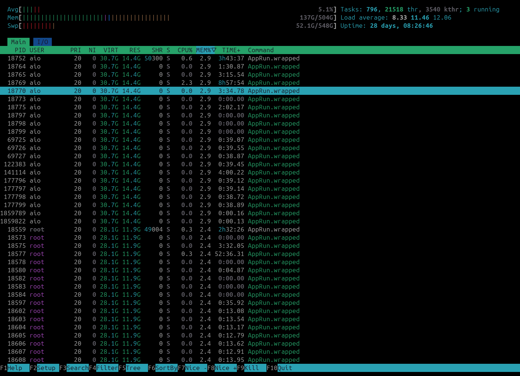Sort by the PRI column header
The height and width of the screenshot is (376, 520).
click(x=76, y=50)
